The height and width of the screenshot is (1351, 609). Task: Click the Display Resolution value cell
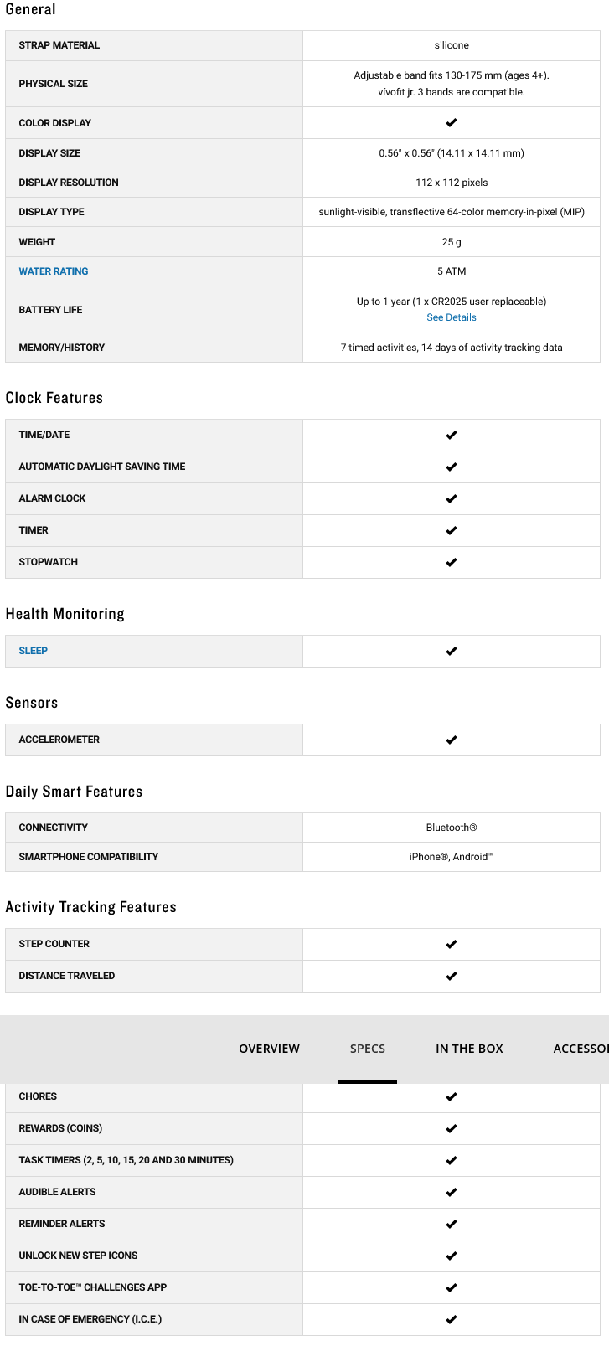pyautogui.click(x=452, y=183)
